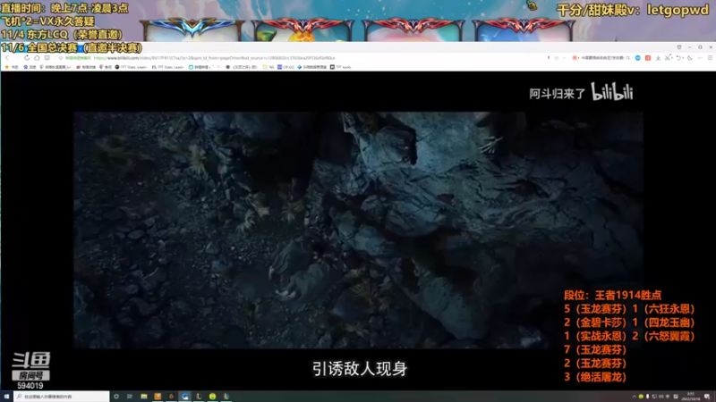
Task: Open the blue round extension icon
Action: (638, 58)
